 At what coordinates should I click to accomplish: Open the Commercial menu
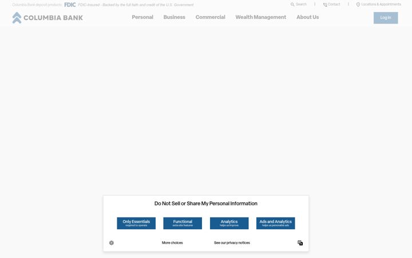tap(210, 17)
